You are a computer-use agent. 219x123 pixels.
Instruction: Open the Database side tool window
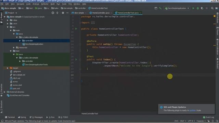click(218, 18)
